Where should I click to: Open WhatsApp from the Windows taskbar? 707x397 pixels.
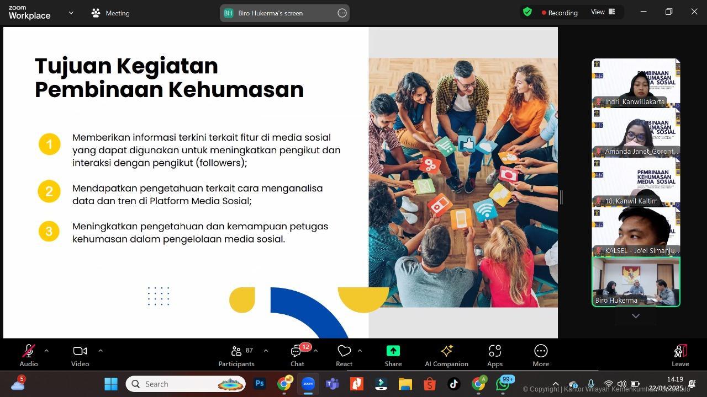tap(503, 384)
